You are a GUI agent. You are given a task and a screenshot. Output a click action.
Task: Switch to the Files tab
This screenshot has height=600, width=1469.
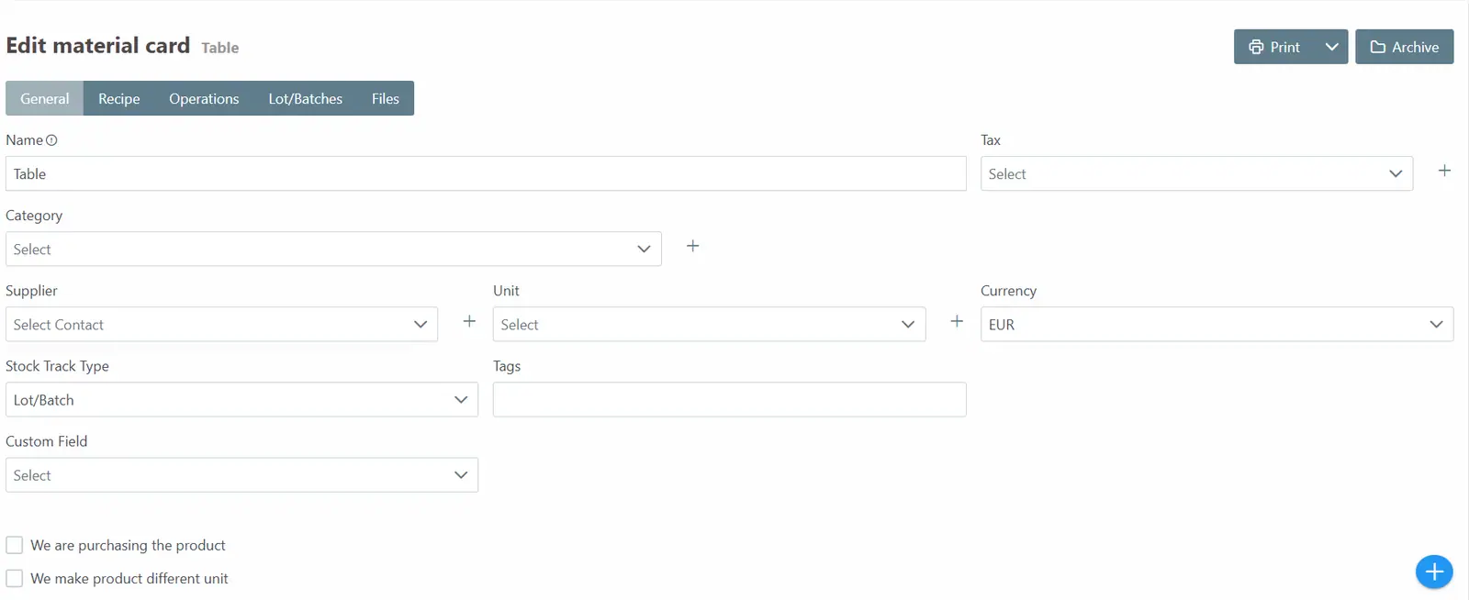pyautogui.click(x=386, y=98)
